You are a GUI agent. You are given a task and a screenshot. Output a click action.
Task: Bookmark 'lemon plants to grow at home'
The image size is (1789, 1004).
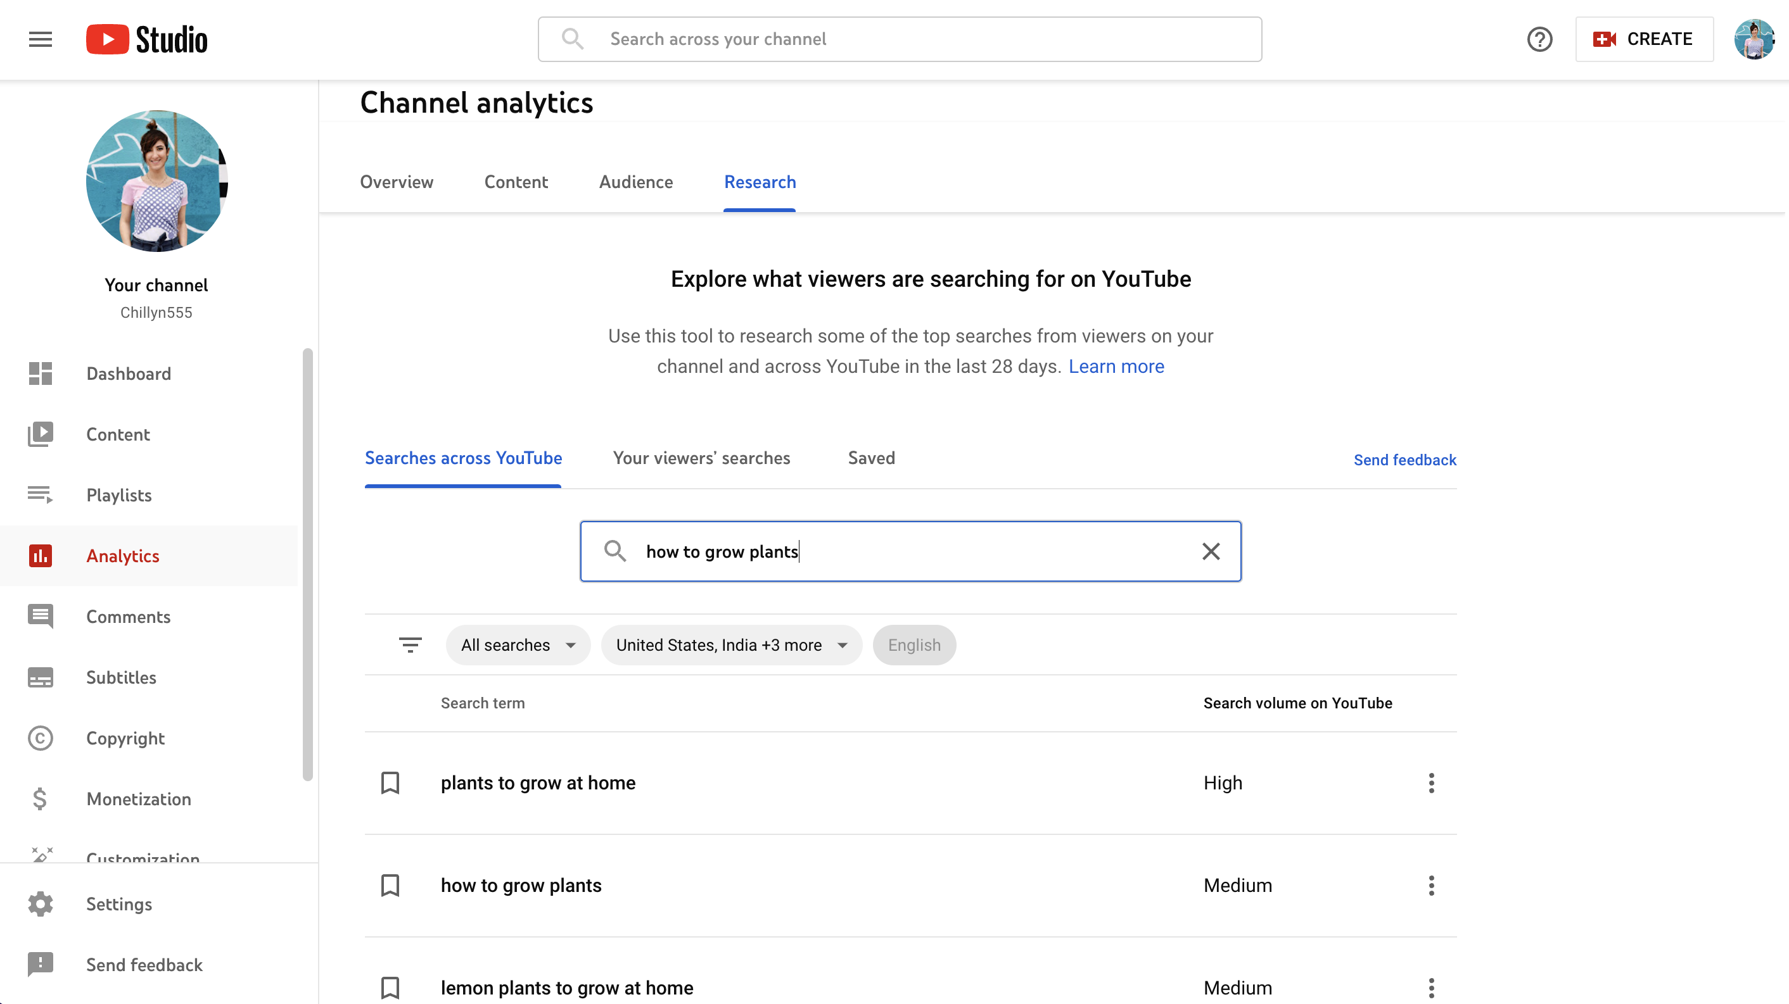click(390, 988)
